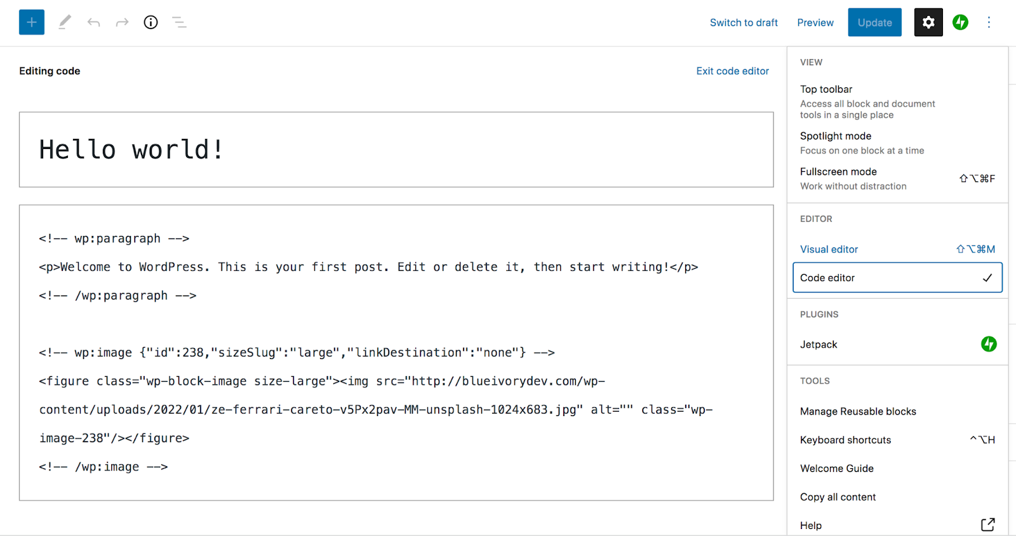1016x536 pixels.
Task: Enable Spotlight mode
Action: (897, 143)
